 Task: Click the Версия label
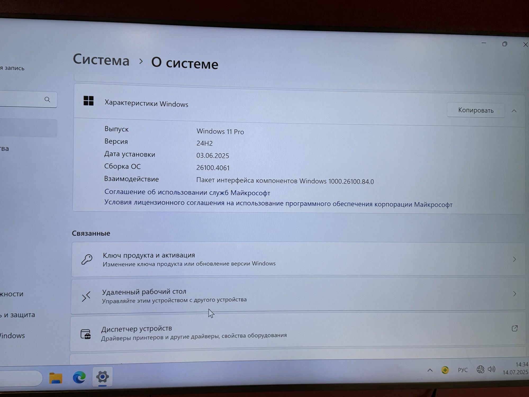[x=116, y=141]
